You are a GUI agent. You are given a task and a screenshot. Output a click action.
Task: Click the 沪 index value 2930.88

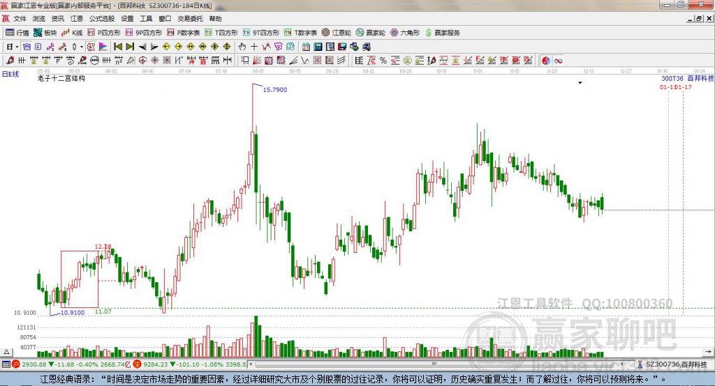[x=34, y=364]
